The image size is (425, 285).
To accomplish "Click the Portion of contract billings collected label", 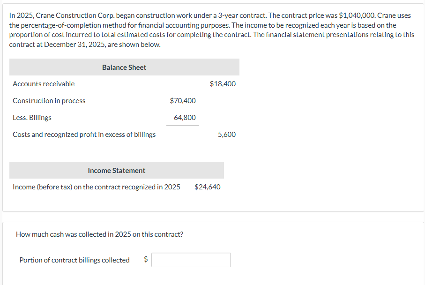I will [75, 260].
